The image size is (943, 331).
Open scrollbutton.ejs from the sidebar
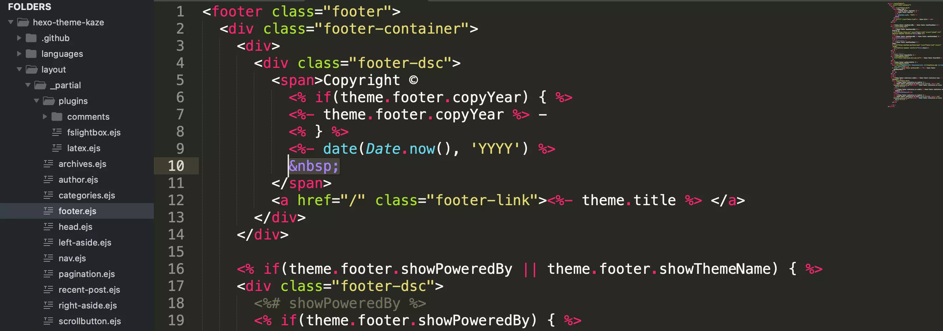[x=90, y=321]
